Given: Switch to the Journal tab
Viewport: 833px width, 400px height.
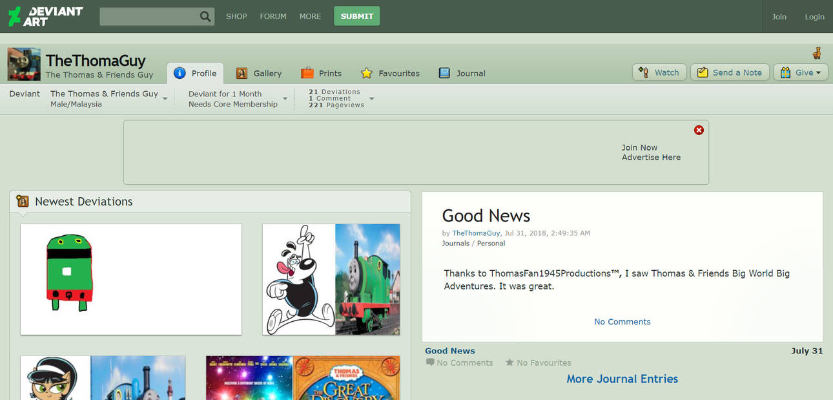Looking at the screenshot, I should [462, 73].
